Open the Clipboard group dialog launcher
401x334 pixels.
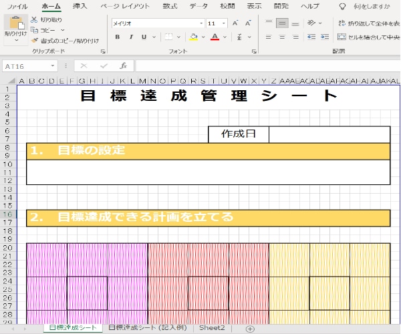click(103, 51)
